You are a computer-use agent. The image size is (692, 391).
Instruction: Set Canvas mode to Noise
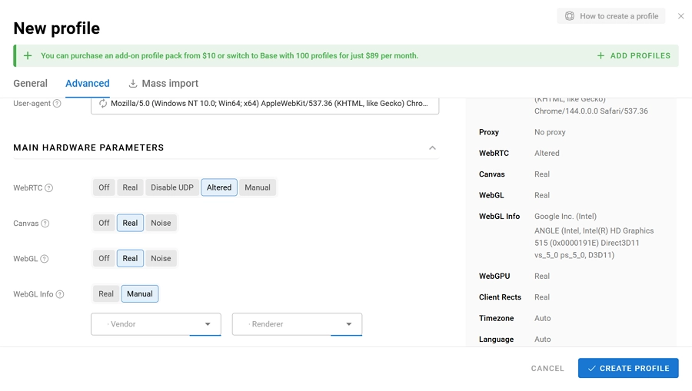pos(161,223)
